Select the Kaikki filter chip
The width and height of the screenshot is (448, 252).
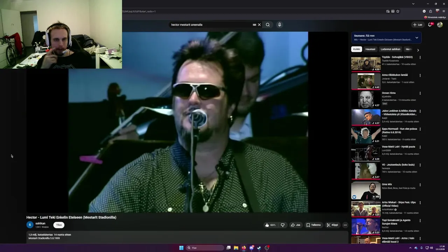click(x=356, y=49)
